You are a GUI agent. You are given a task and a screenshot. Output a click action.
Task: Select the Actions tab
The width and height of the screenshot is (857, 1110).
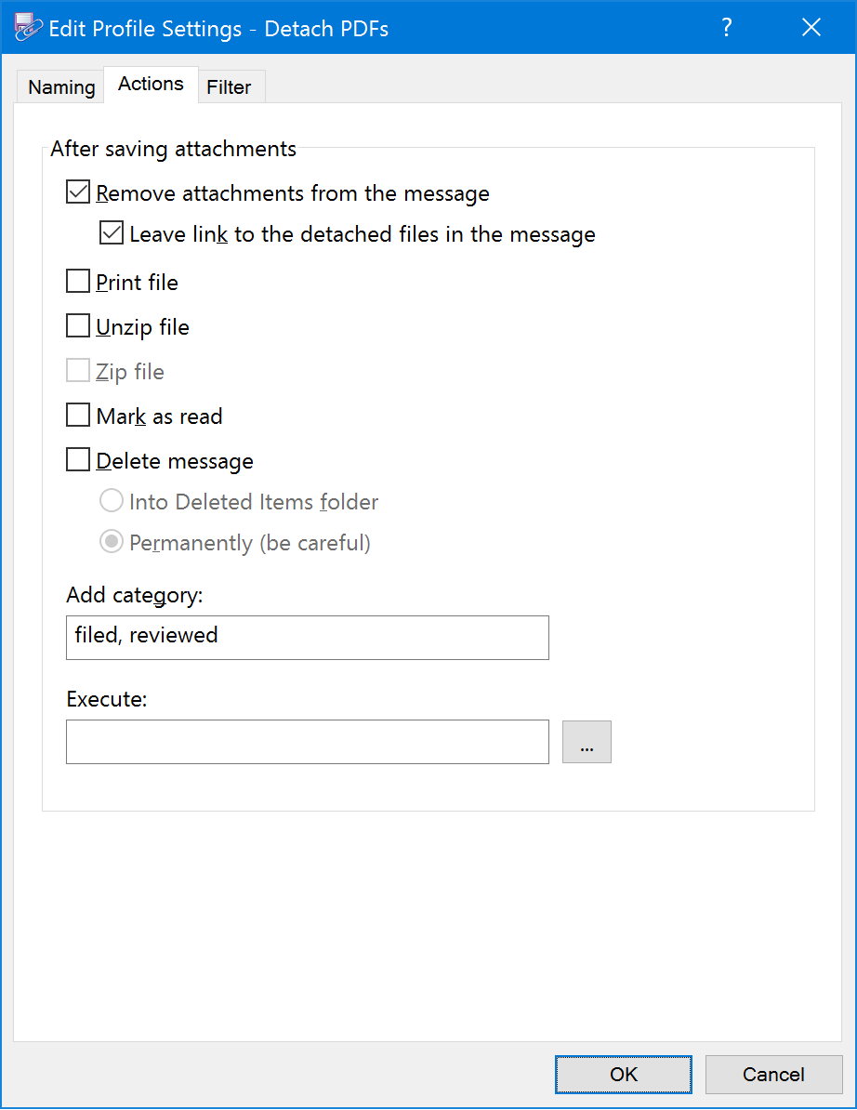pos(151,85)
